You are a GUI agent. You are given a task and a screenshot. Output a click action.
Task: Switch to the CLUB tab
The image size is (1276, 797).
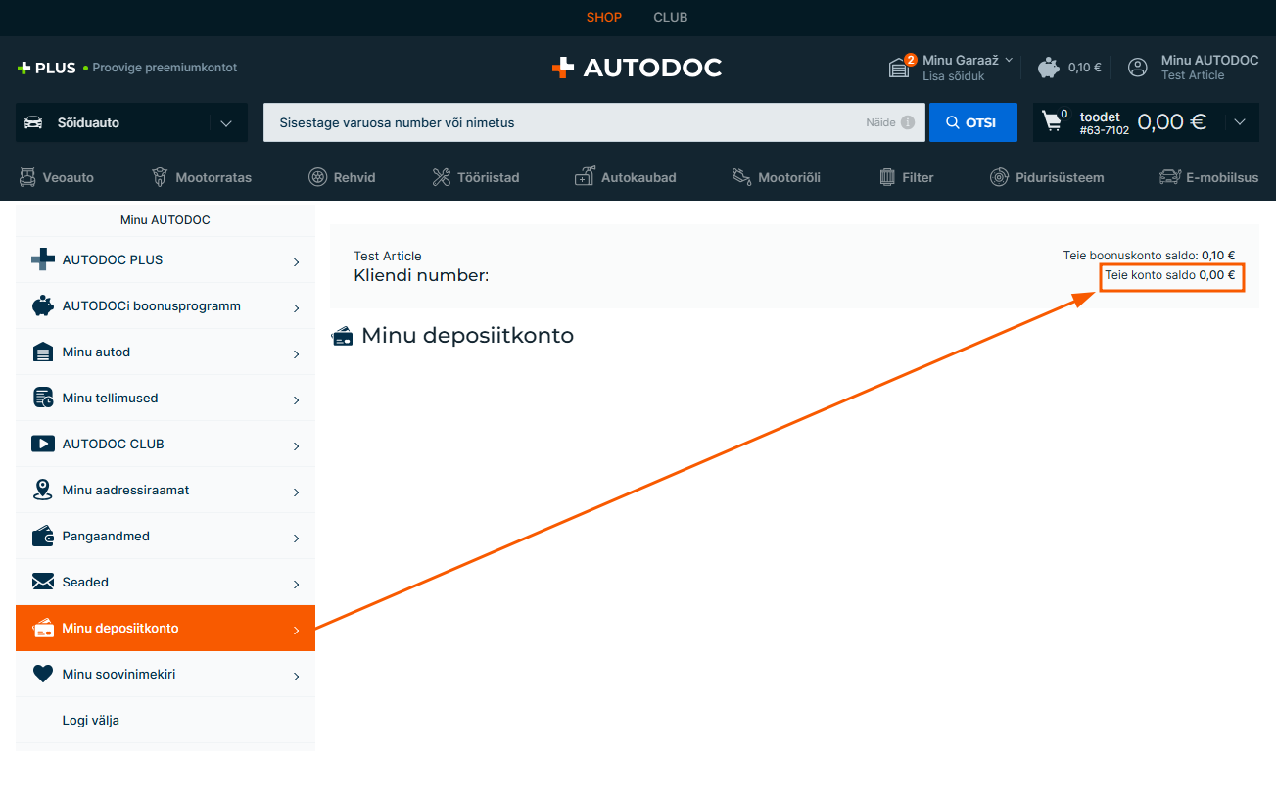[670, 18]
